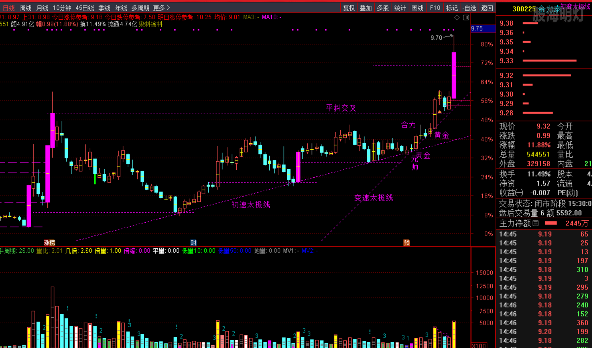Screen dimensions: 592x348
Task: Click the 均价 9.01 header value
Action: coord(227,17)
